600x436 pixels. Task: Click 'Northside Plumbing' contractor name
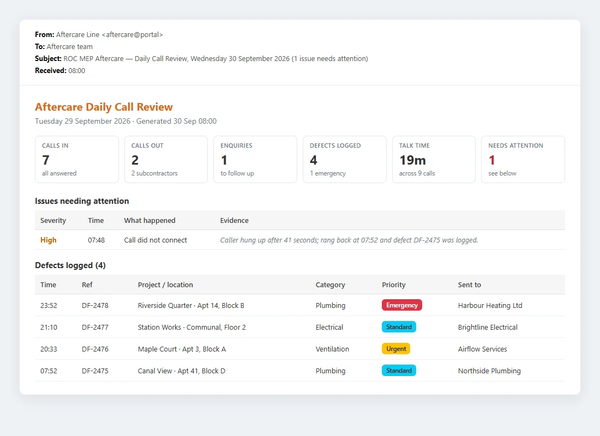tap(489, 371)
